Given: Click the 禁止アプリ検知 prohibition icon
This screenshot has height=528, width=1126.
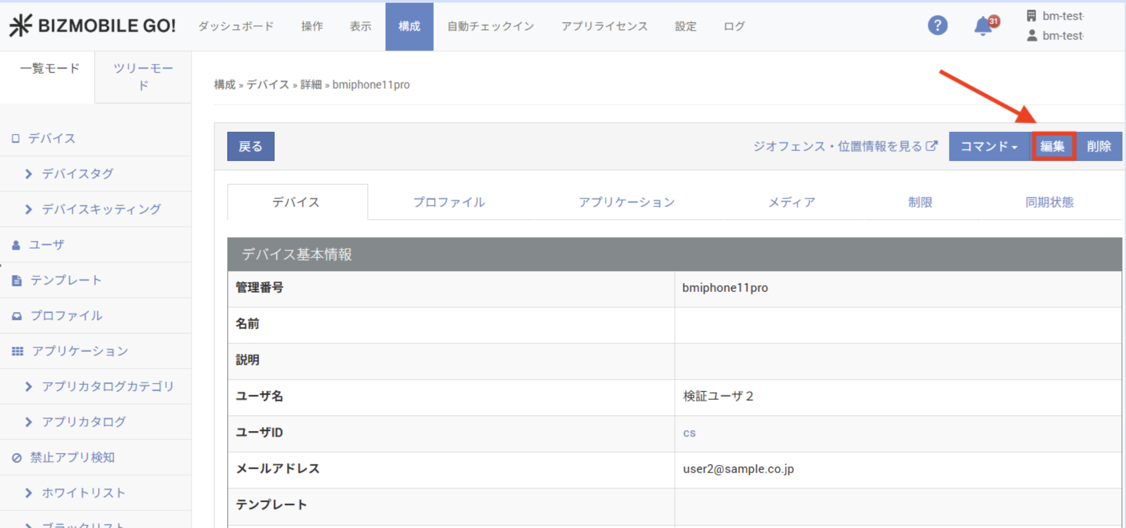Looking at the screenshot, I should 17,458.
